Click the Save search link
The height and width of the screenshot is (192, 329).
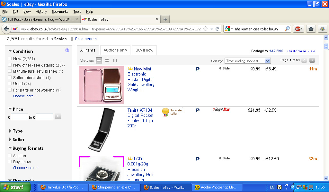pyautogui.click(x=85, y=39)
